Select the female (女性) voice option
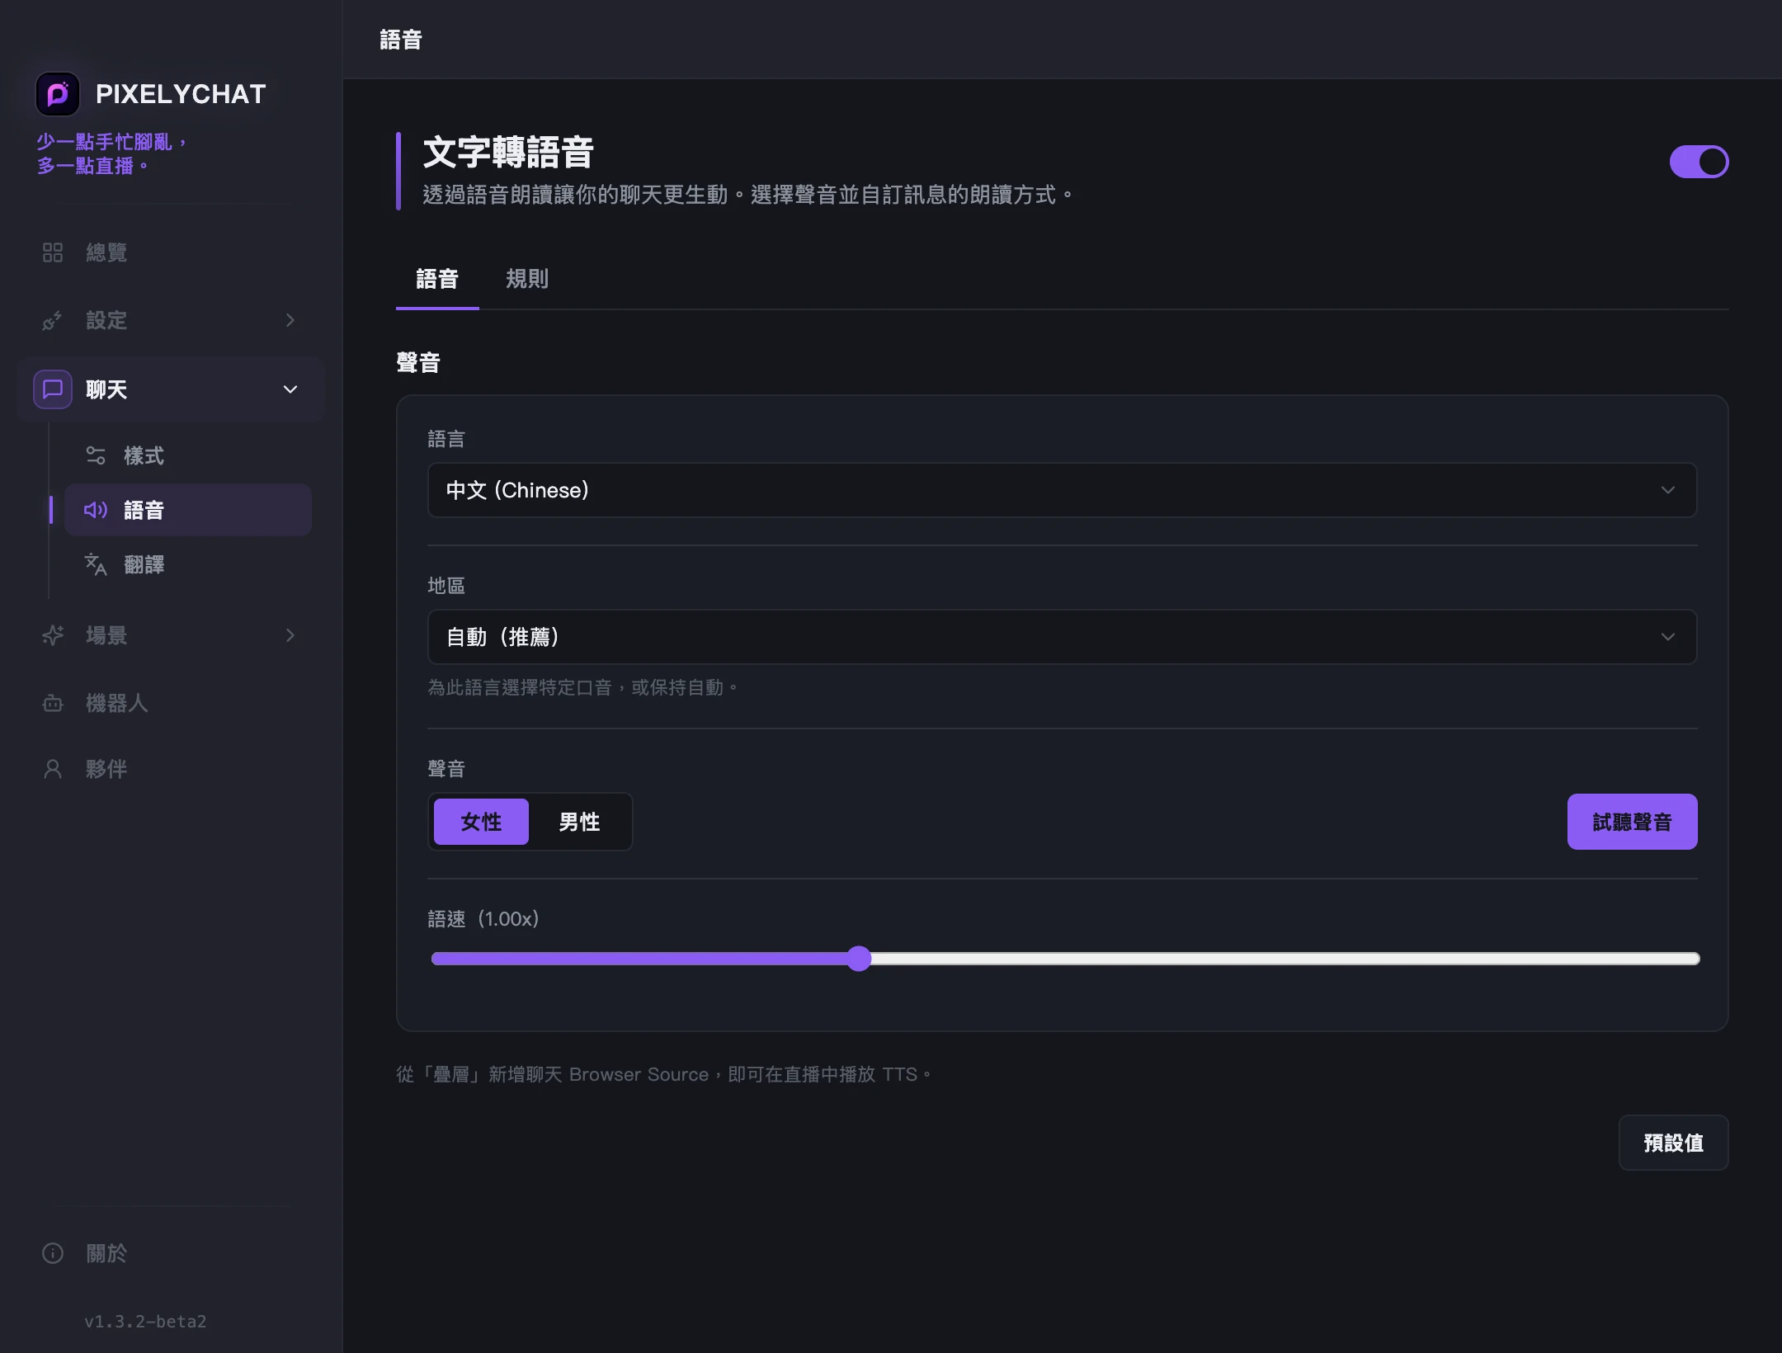Viewport: 1782px width, 1353px height. 481,822
